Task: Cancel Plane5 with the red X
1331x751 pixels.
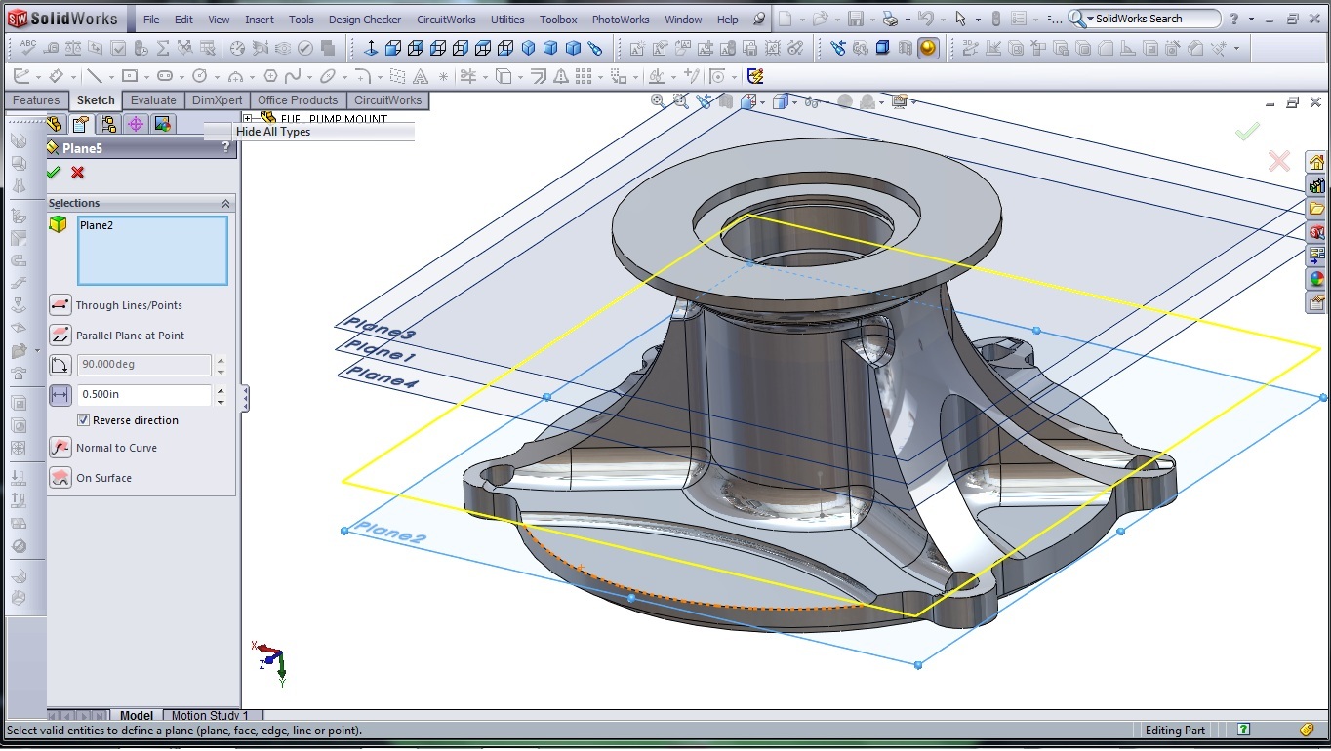Action: click(x=78, y=173)
